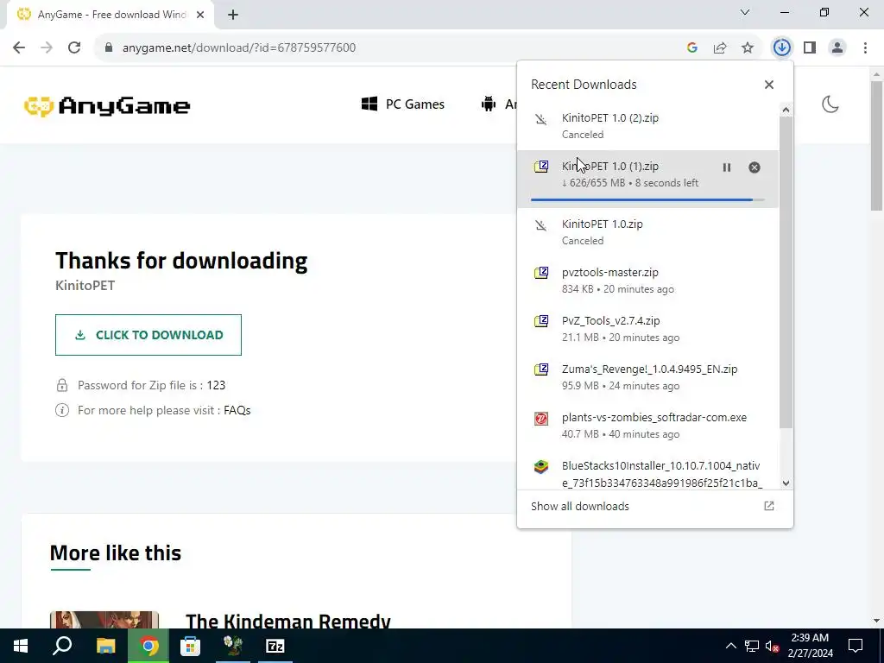Open Chrome three-dot menu
Image resolution: width=884 pixels, height=663 pixels.
pos(865,47)
